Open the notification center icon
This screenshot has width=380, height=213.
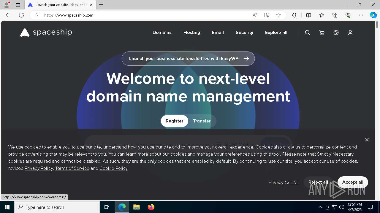[370, 207]
